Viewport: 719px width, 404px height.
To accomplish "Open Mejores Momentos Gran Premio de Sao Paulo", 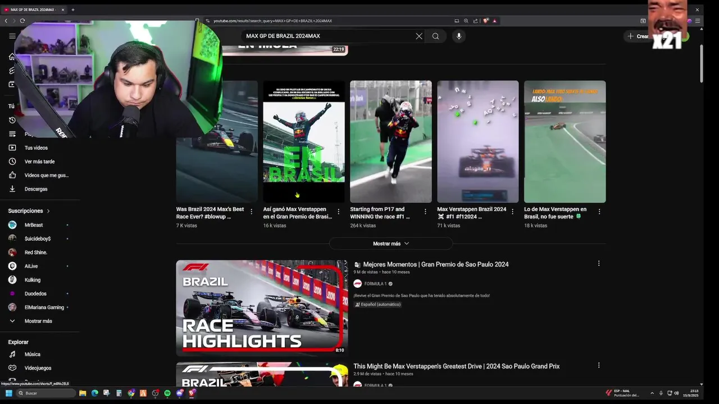I will [x=435, y=264].
